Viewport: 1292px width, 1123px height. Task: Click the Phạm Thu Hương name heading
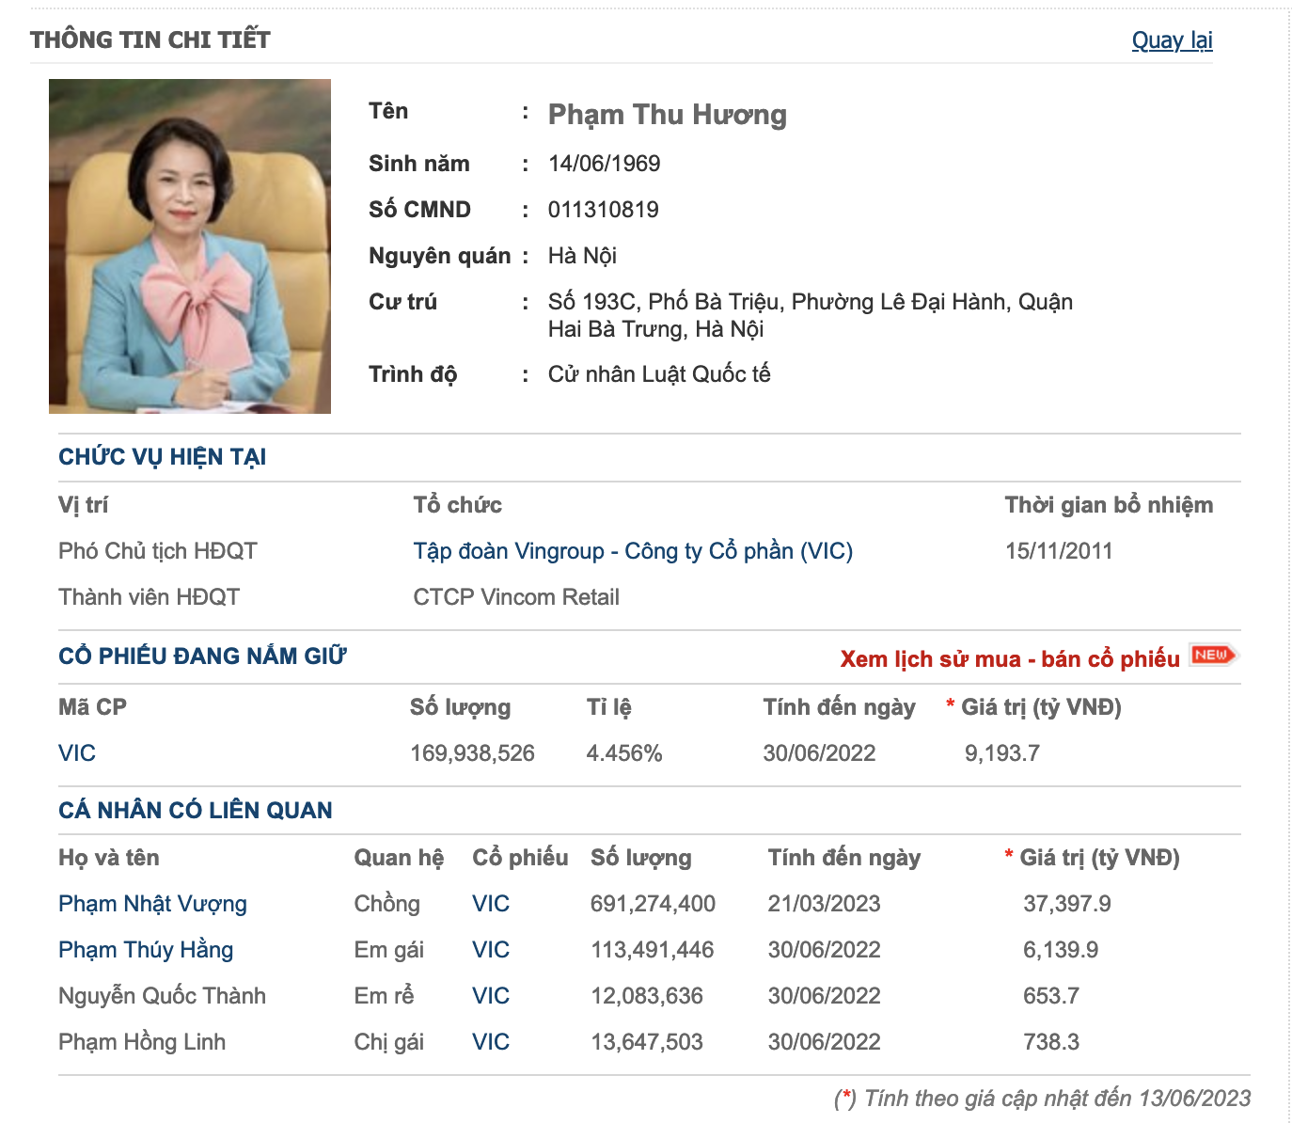[x=667, y=115]
